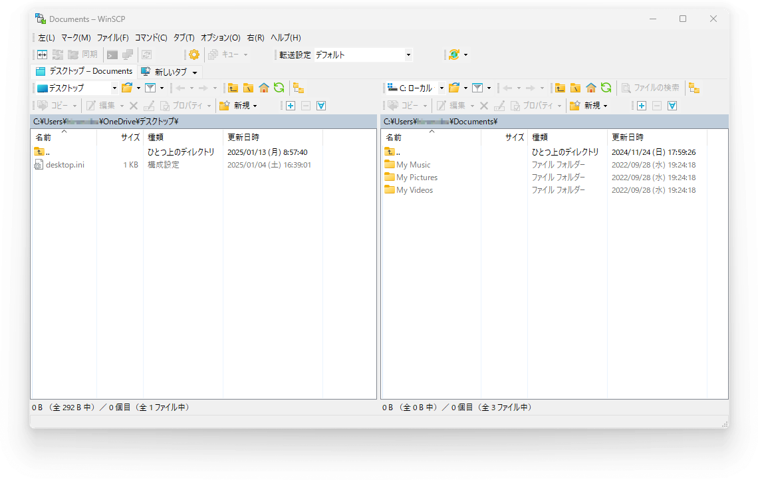This screenshot has height=480, width=758.
Task: Select desktop.ini in the left panel
Action: [x=65, y=165]
